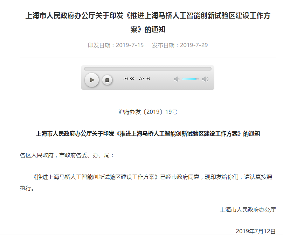The height and width of the screenshot is (235, 283).
Task: Click the loud speaker icon for max volume
Action: tap(205, 79)
